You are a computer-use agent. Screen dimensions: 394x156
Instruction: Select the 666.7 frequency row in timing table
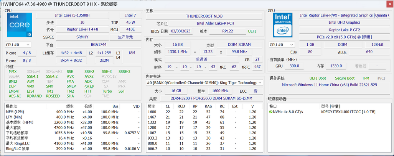coord(204,149)
